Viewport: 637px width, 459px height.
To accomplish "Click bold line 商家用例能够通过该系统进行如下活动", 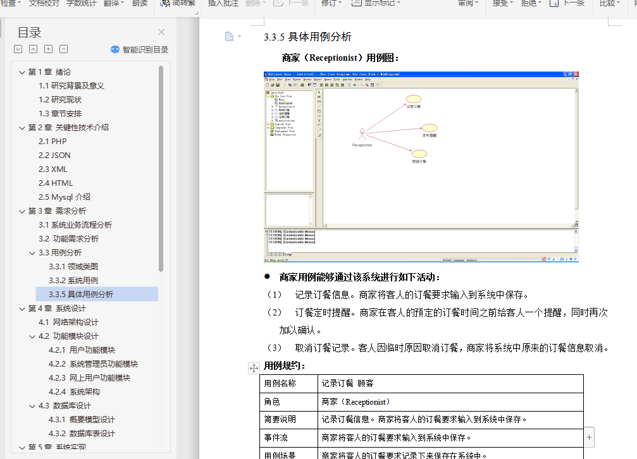I will click(x=359, y=278).
